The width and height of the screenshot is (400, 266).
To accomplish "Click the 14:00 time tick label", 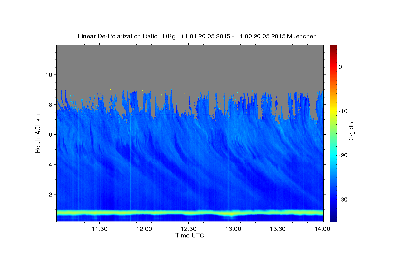I will click(322, 229).
